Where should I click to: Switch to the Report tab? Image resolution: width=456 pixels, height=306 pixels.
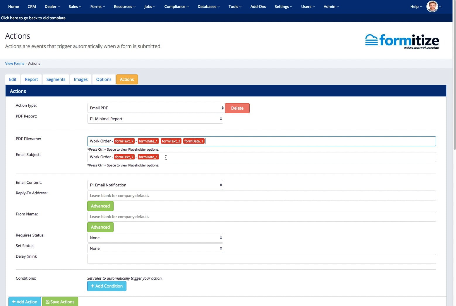pos(31,79)
